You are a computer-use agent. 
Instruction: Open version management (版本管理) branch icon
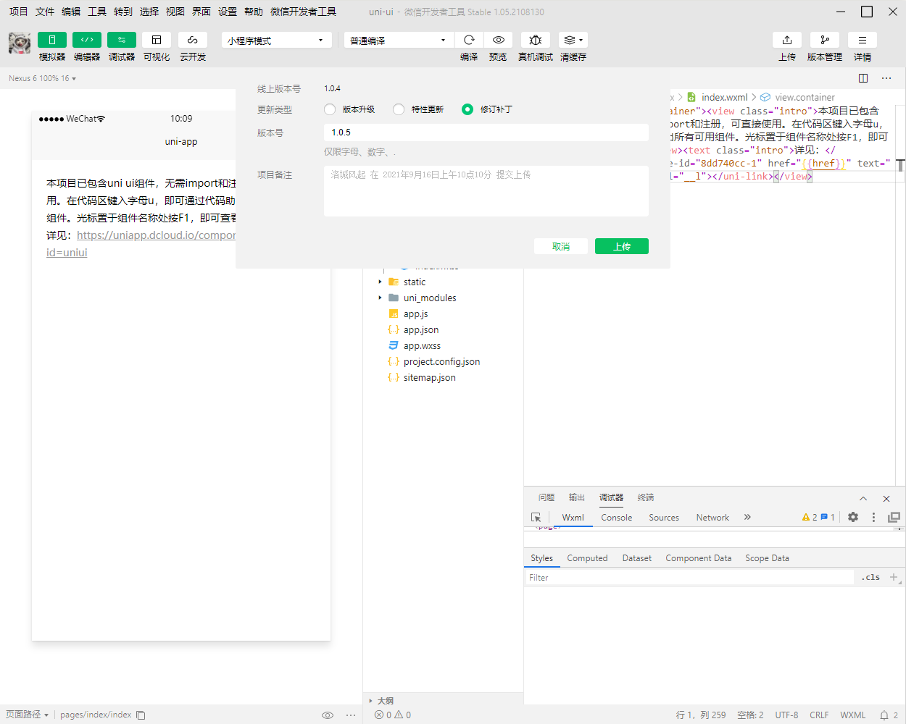pyautogui.click(x=825, y=40)
